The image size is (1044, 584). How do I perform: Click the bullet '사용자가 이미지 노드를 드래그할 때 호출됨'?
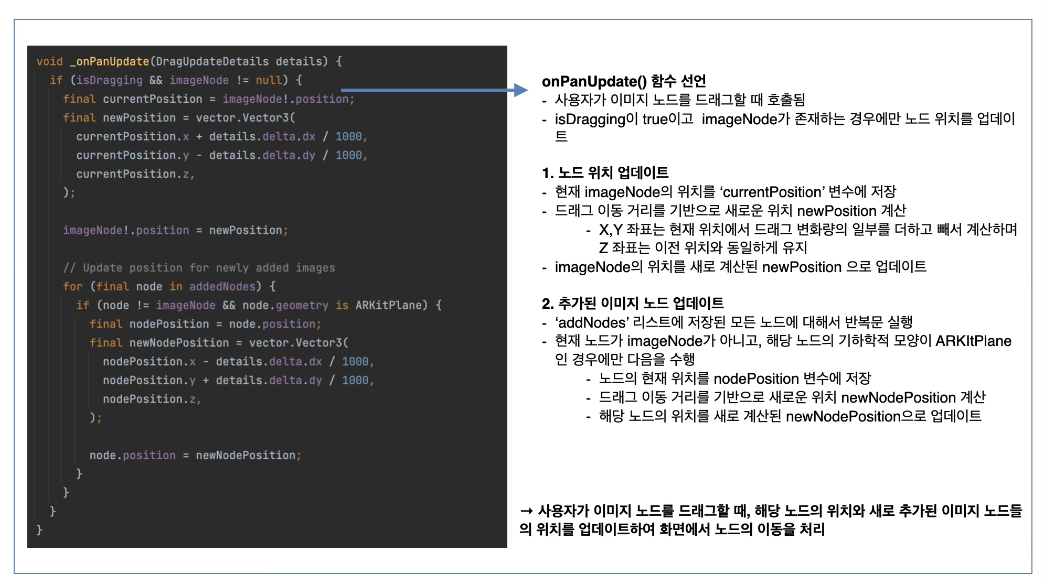click(x=679, y=100)
